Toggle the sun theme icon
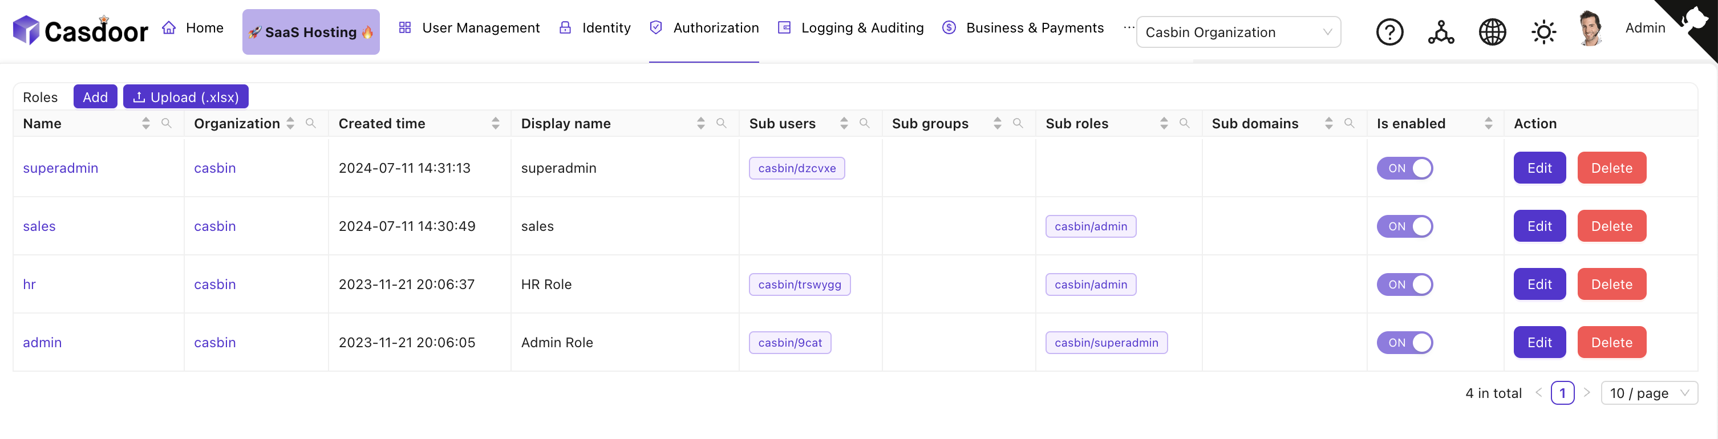 (1543, 32)
